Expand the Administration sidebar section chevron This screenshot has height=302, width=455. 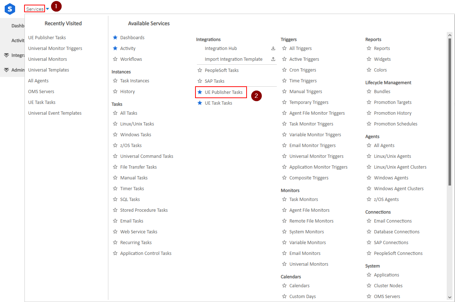tap(6, 70)
